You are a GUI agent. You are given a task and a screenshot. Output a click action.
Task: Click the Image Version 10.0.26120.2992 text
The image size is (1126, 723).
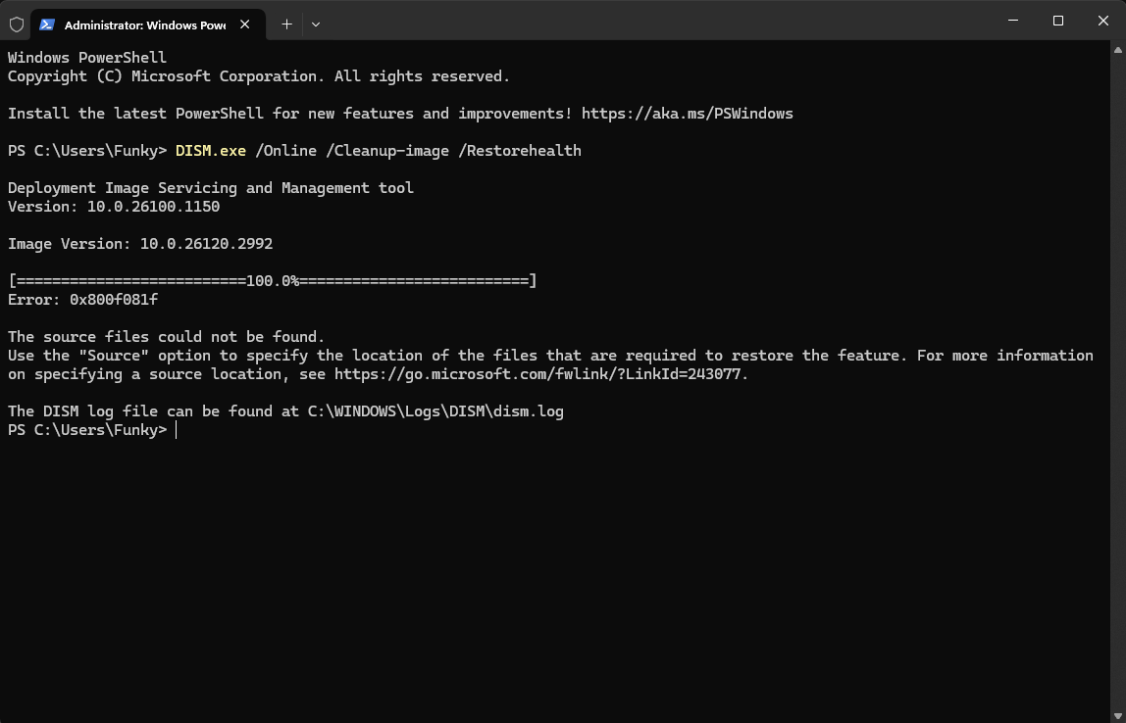coord(140,244)
